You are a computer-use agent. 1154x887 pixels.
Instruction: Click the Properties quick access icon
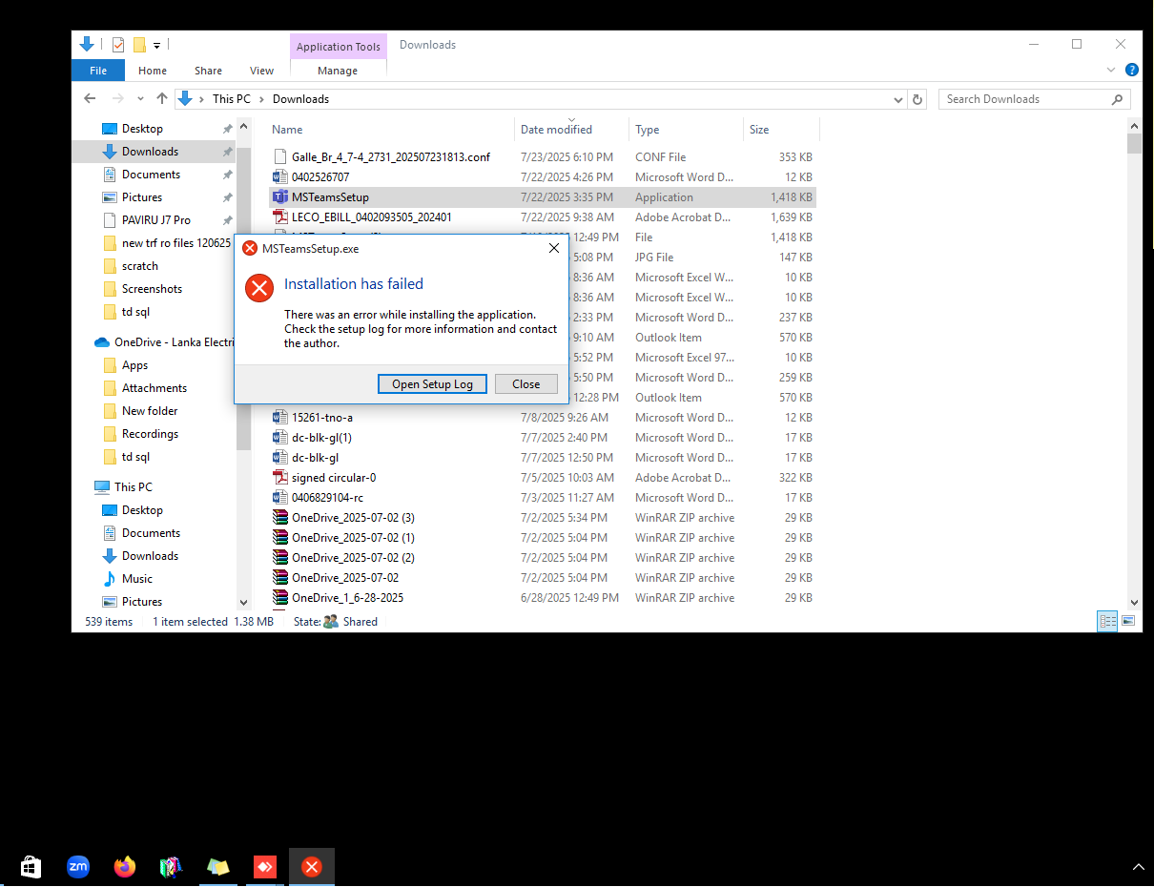pos(118,45)
